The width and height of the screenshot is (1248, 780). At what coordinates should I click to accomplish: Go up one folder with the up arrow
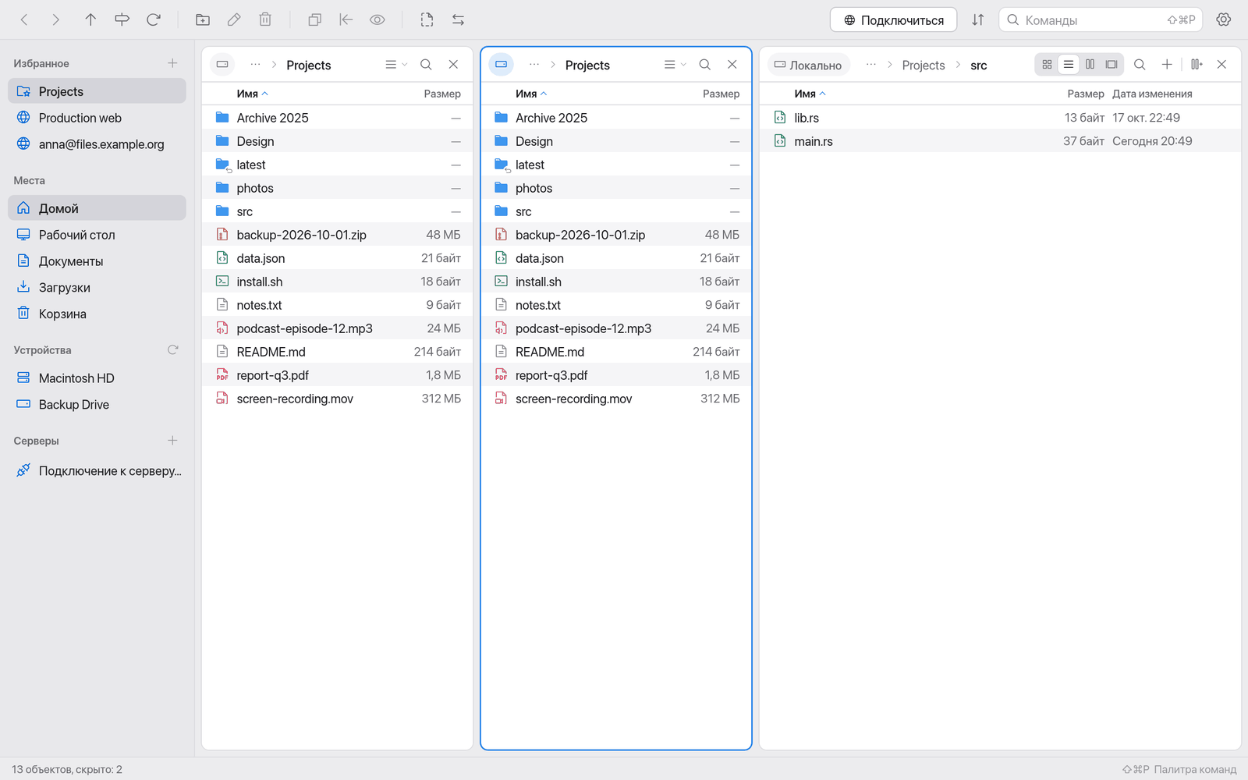point(90,20)
